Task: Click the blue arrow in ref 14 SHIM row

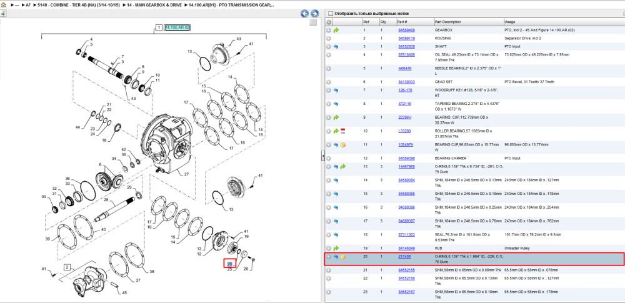Action: click(336, 180)
